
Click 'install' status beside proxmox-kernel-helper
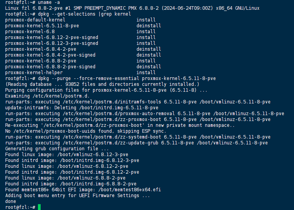pos(146,73)
